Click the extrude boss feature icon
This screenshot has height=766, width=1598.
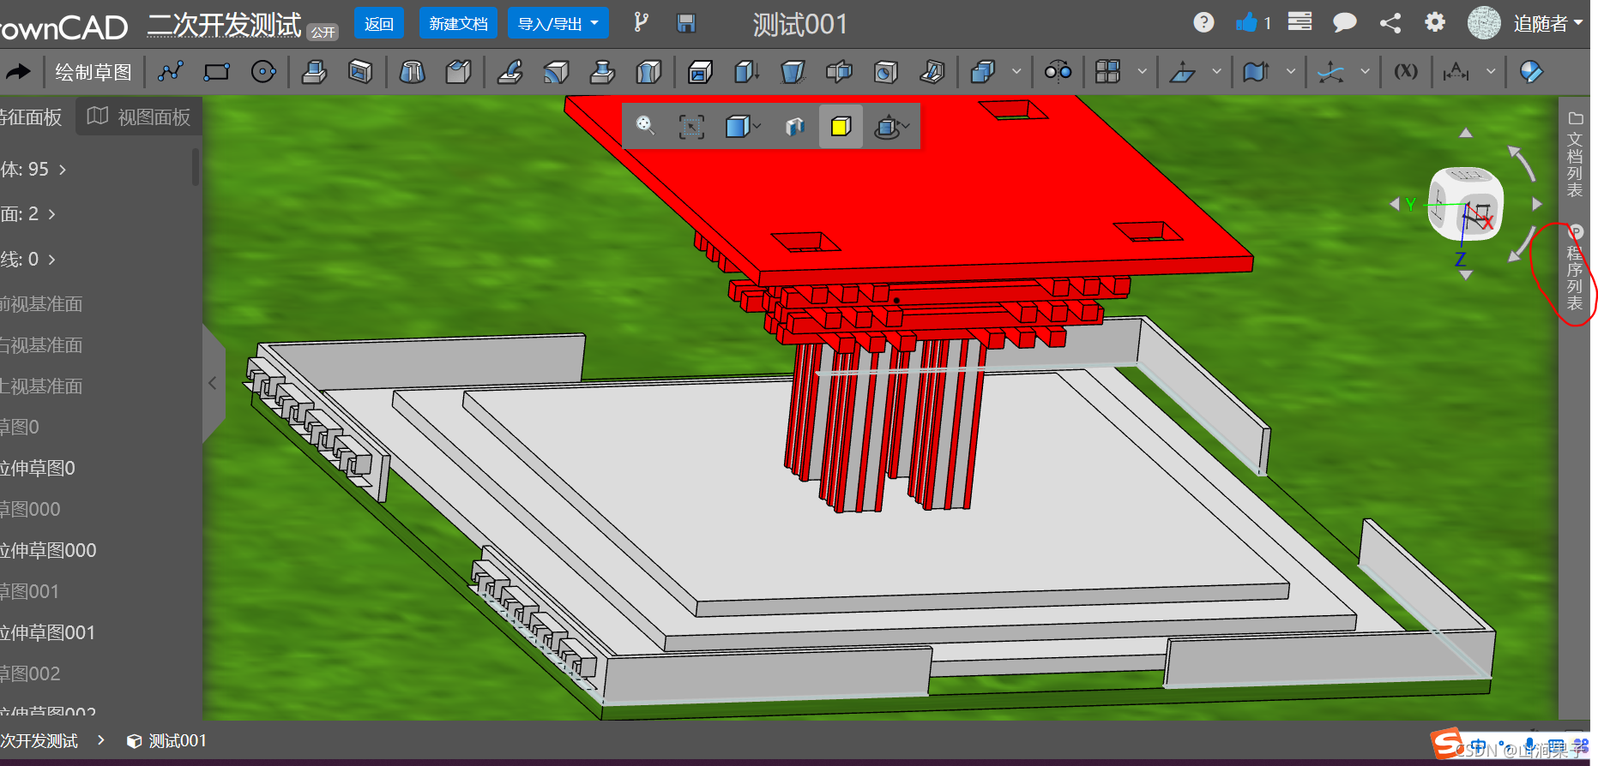point(314,72)
